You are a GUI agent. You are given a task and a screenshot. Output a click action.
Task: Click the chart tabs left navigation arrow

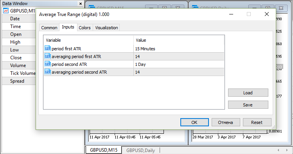click(x=279, y=150)
